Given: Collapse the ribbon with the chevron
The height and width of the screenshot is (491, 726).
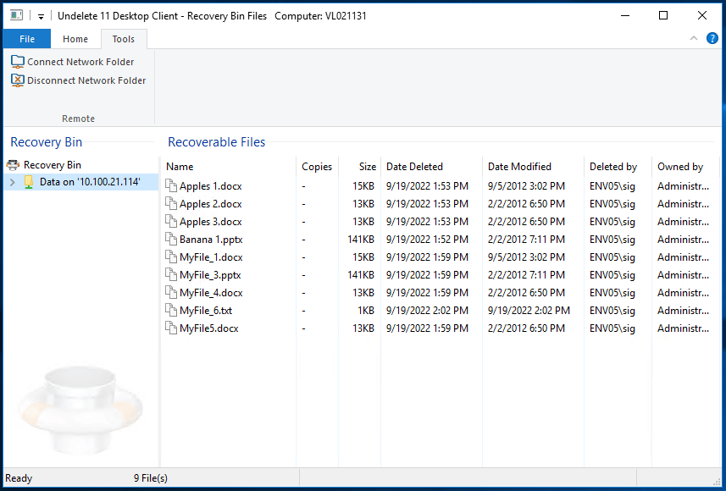Looking at the screenshot, I should (693, 37).
